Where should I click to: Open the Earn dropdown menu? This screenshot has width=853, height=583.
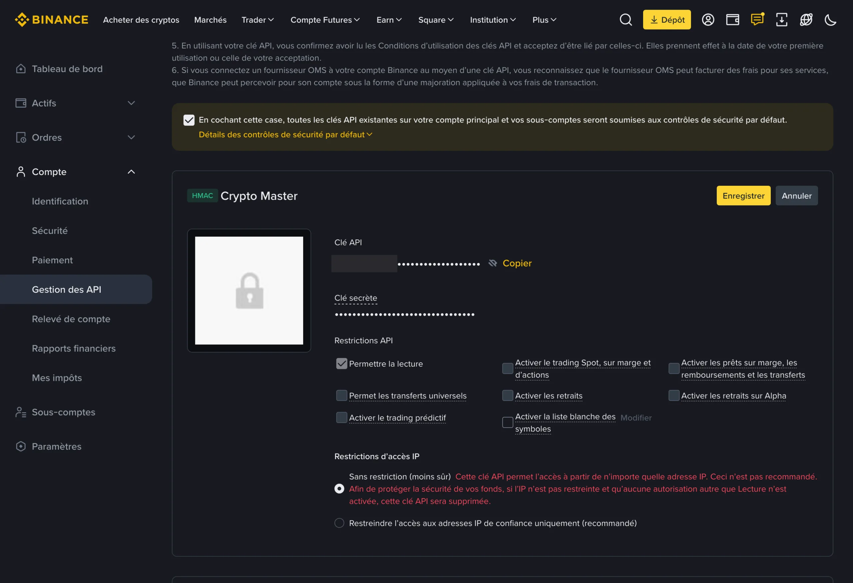click(389, 20)
